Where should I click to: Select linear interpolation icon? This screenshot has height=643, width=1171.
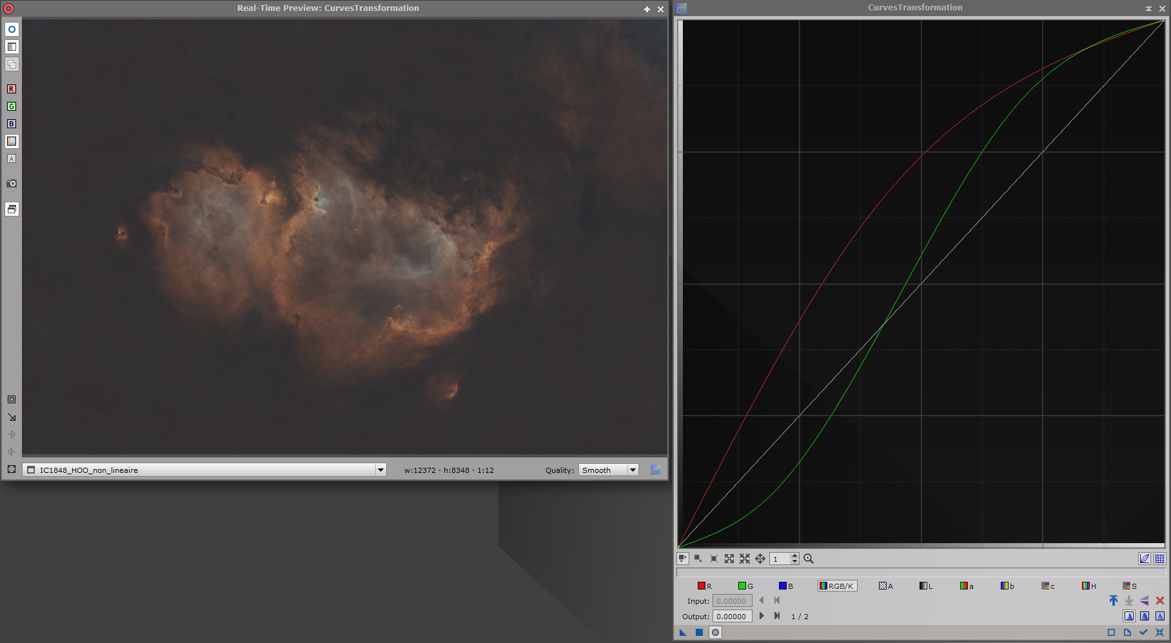coord(1160,616)
